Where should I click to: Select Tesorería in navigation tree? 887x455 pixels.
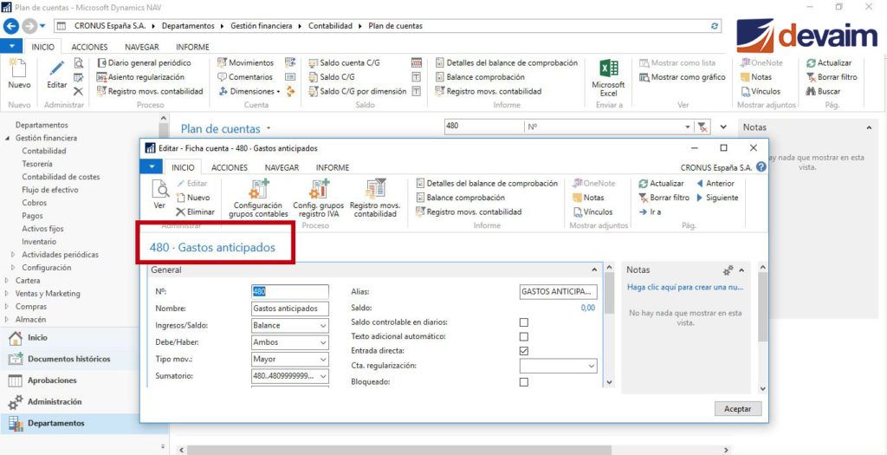pyautogui.click(x=37, y=164)
